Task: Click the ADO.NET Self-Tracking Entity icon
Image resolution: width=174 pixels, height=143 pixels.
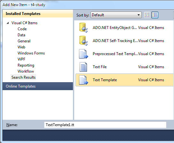Action: [83, 41]
